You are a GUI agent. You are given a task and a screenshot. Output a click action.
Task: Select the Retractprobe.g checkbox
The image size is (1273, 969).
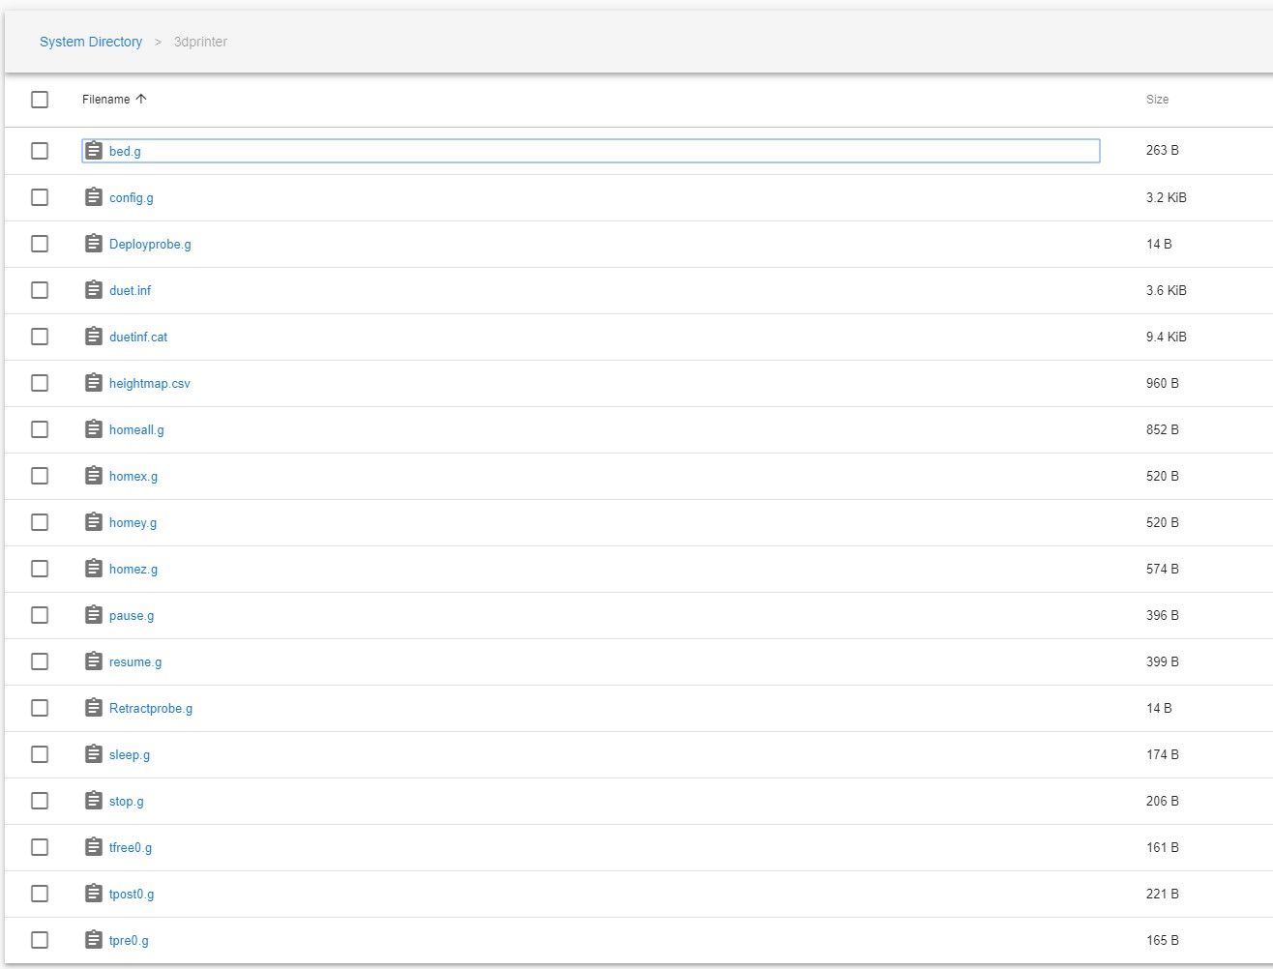click(x=40, y=708)
